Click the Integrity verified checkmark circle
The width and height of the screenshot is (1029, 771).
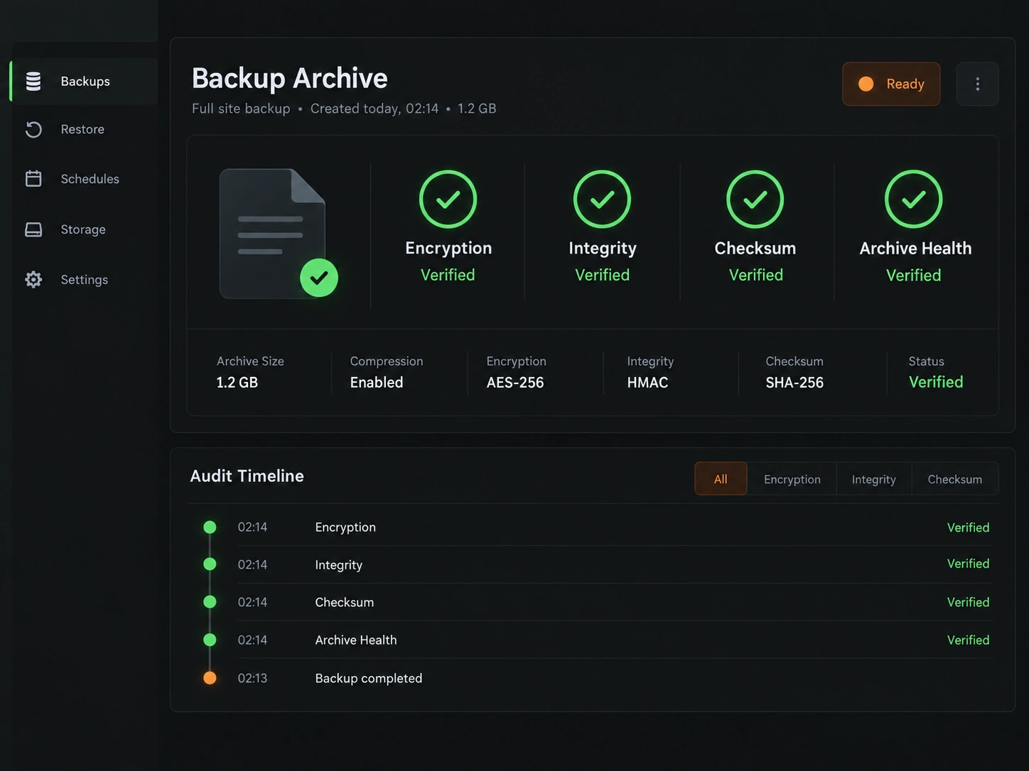pyautogui.click(x=602, y=199)
